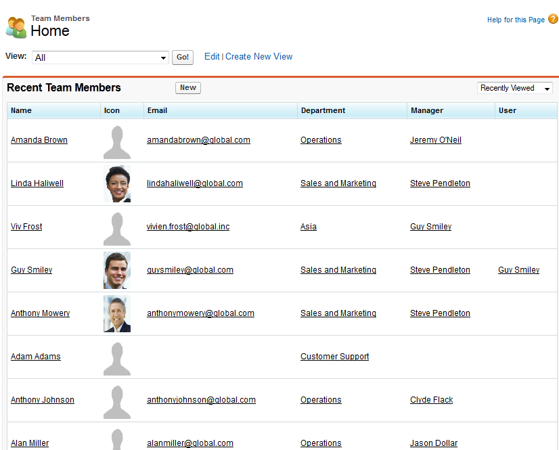Click Linda Haliwell's profile photo
The height and width of the screenshot is (450, 559).
117,183
